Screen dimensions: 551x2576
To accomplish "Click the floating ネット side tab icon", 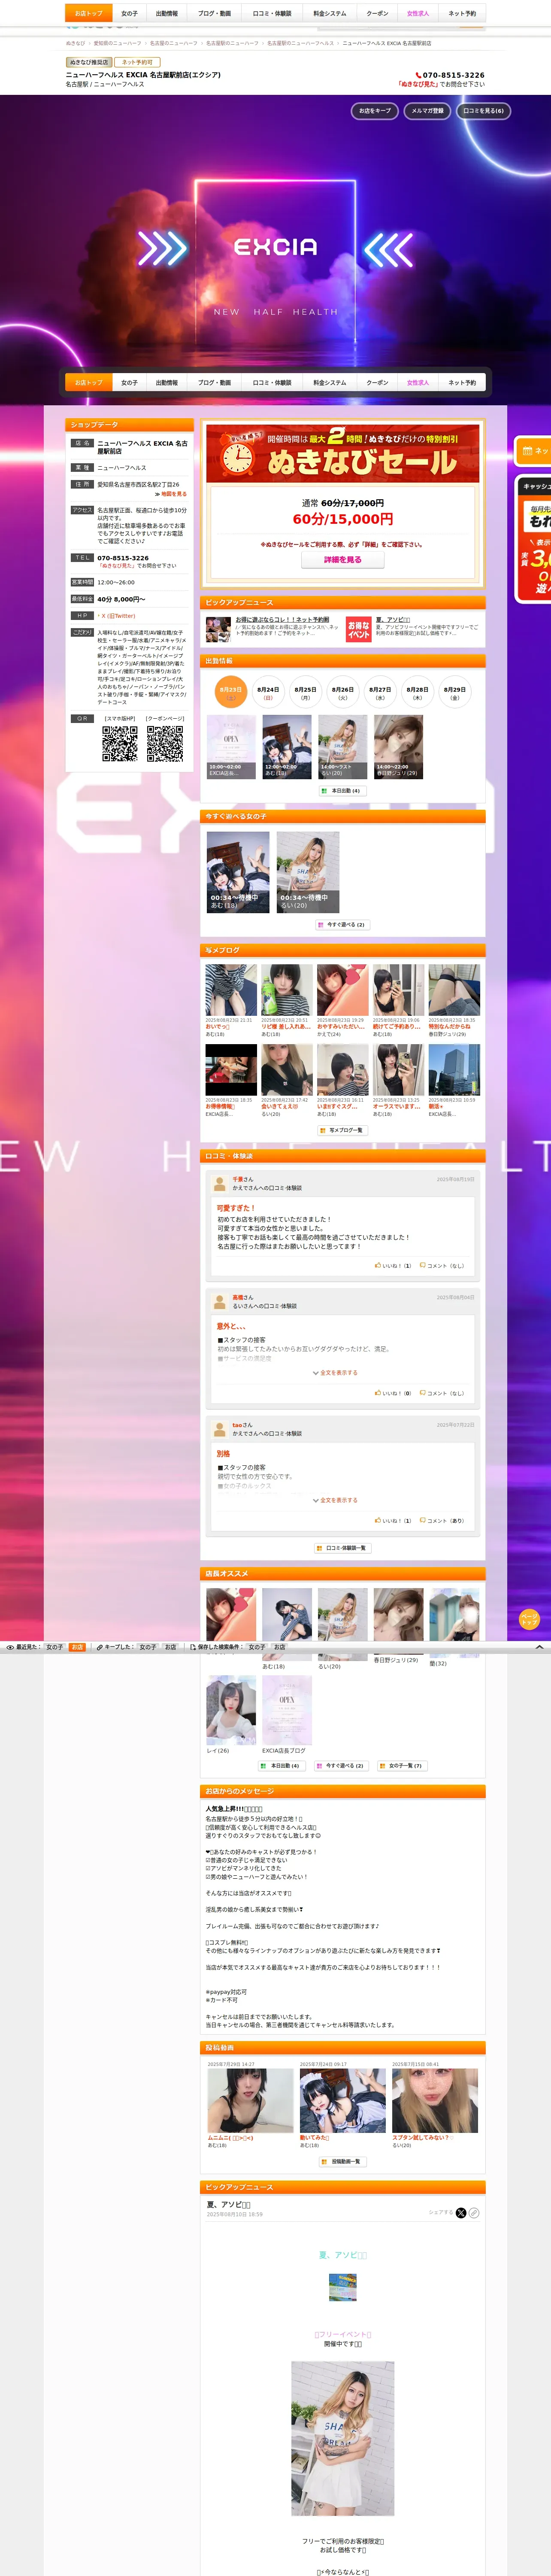I will point(528,451).
